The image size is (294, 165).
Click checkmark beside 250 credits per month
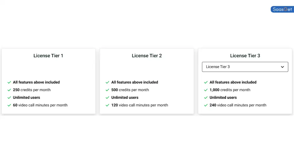9,90
